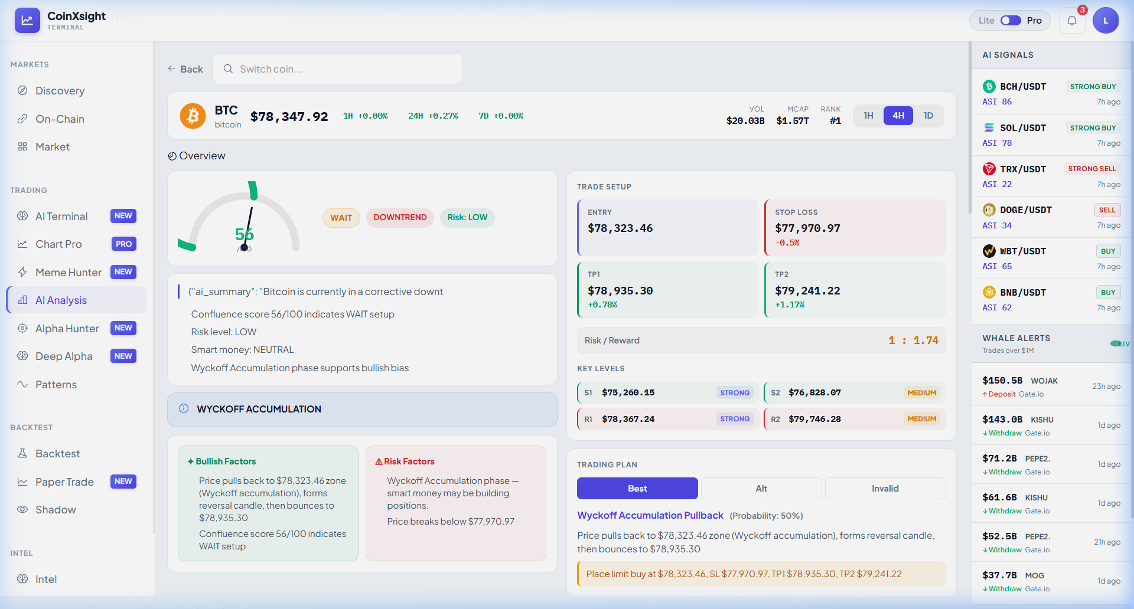The width and height of the screenshot is (1134, 609).
Task: Open $143.0B KISHU whale alert
Action: pyautogui.click(x=1051, y=425)
